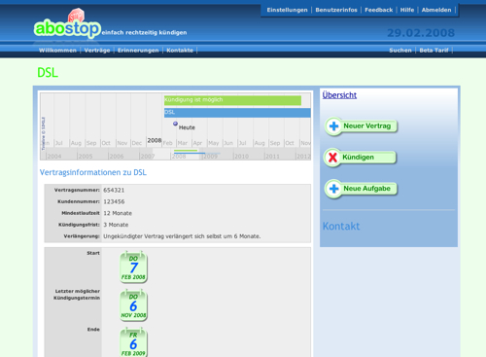486x357 pixels.
Task: Click the plus icon of Neuer Vertrag
Action: click(334, 125)
